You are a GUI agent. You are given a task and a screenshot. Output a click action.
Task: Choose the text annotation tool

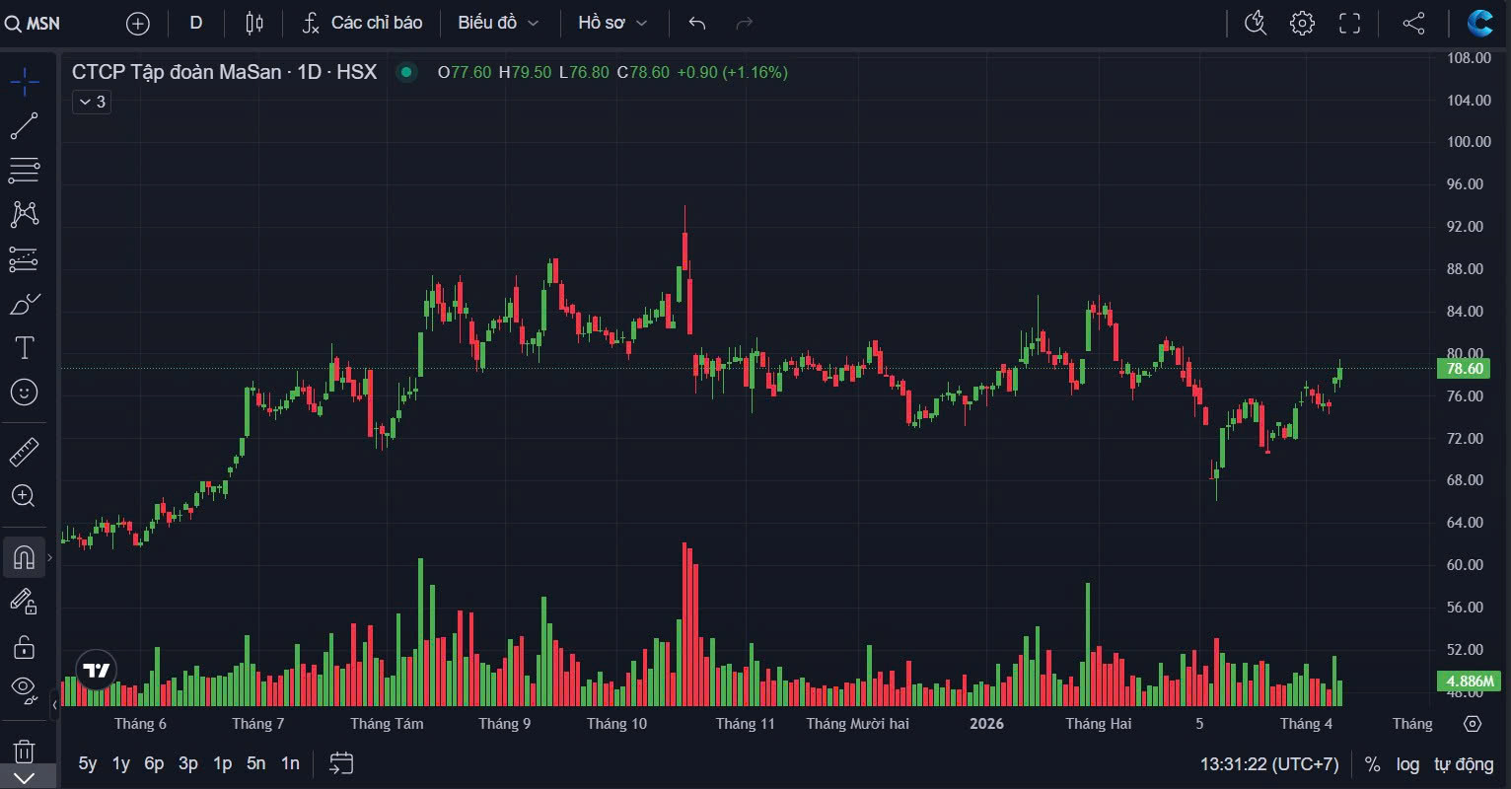pos(24,347)
